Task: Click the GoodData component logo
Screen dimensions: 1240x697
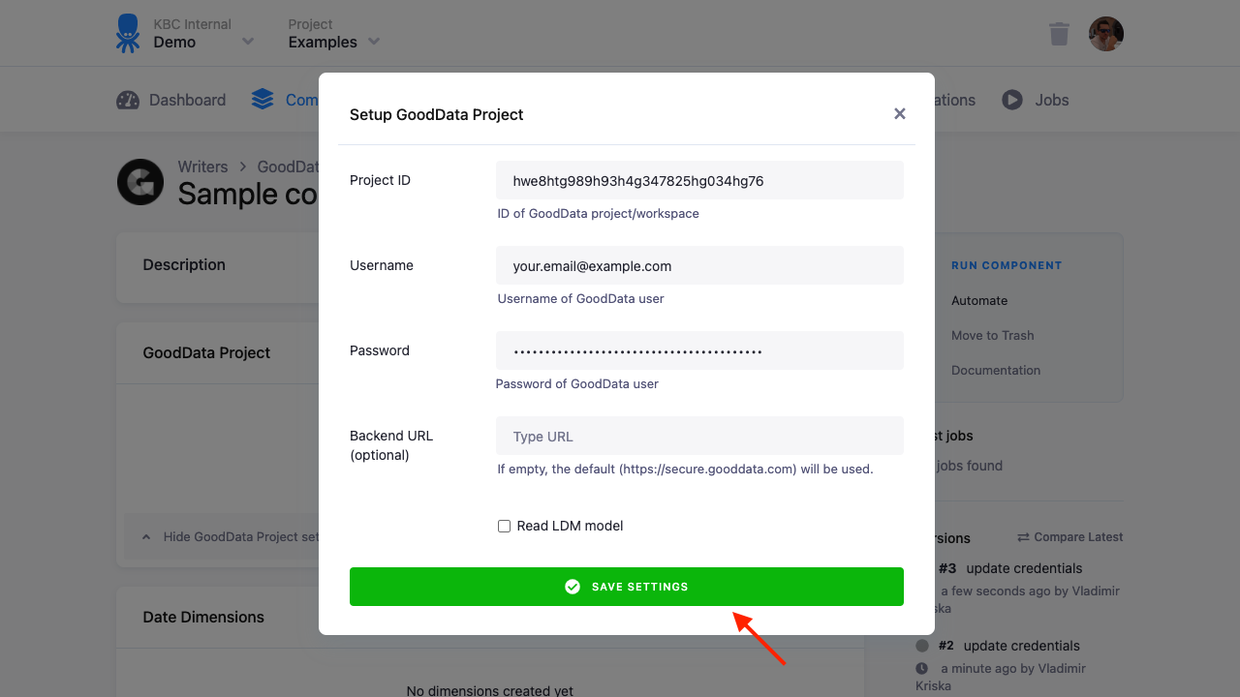Action: 140,182
